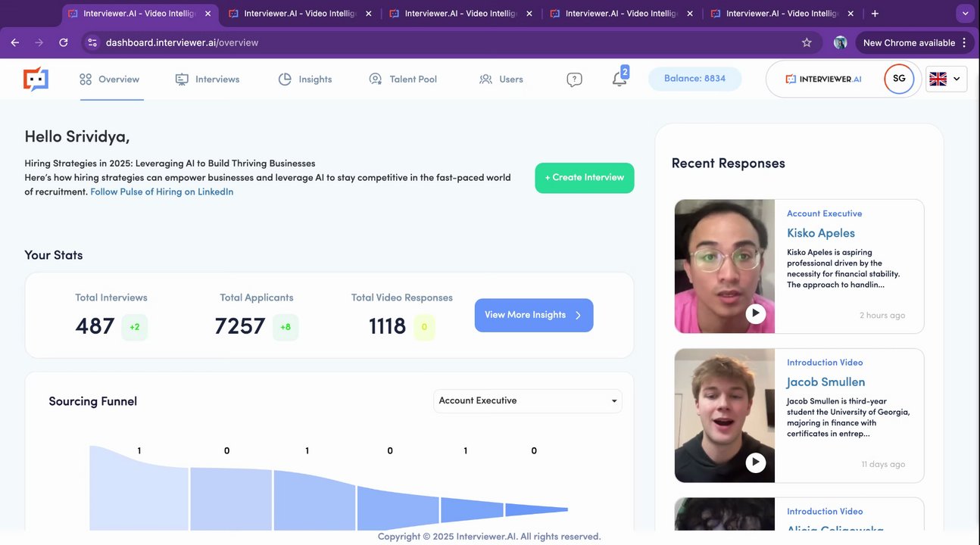Click the browser forward arrow
The width and height of the screenshot is (980, 545).
click(x=39, y=42)
